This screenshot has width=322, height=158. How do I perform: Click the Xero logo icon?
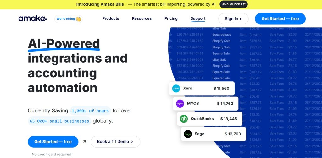pos(176,88)
